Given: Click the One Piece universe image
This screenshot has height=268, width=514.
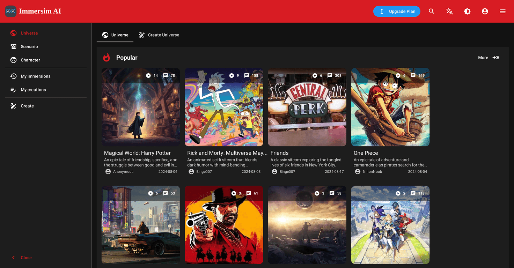Looking at the screenshot, I should click(x=390, y=107).
